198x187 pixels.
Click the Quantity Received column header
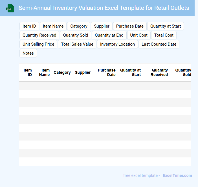coord(159,72)
